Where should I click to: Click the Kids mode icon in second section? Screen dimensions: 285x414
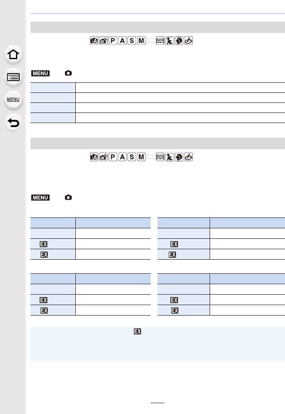(x=170, y=157)
